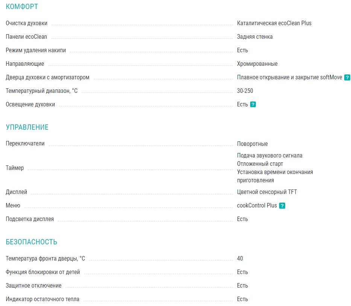Click Каталитическая ecoClean Plus value
This screenshot has height=306, width=351.
[274, 23]
